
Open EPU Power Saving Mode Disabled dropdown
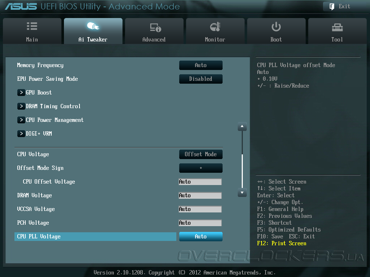pyautogui.click(x=201, y=79)
